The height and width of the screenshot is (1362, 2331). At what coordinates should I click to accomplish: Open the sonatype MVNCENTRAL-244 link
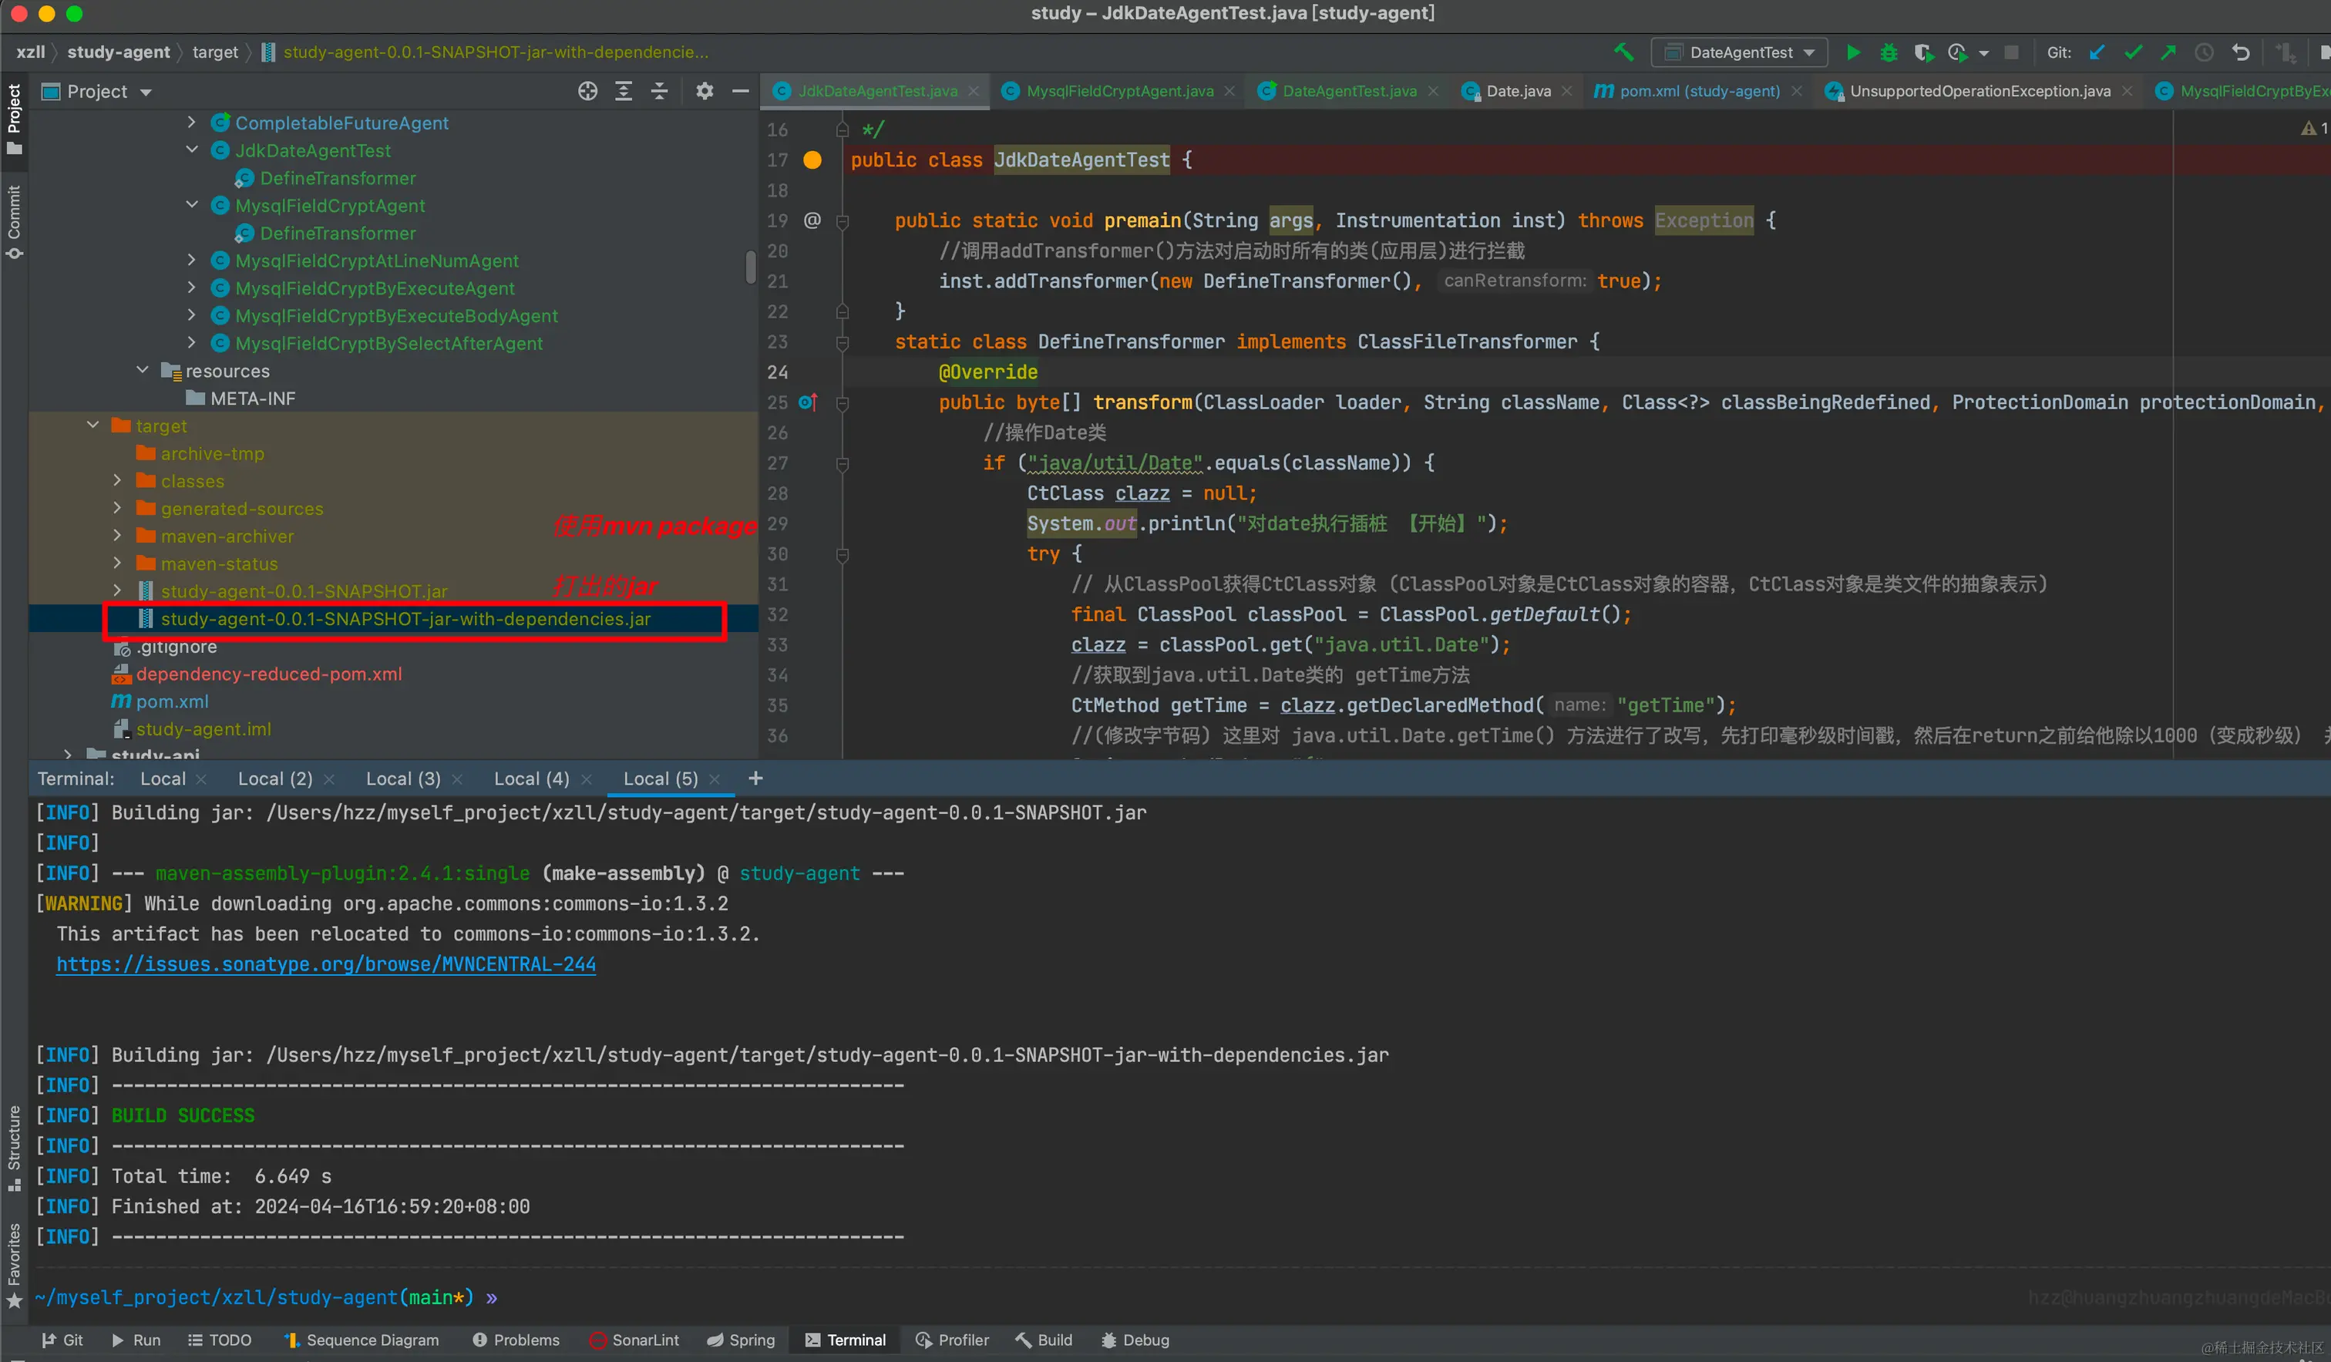325,964
